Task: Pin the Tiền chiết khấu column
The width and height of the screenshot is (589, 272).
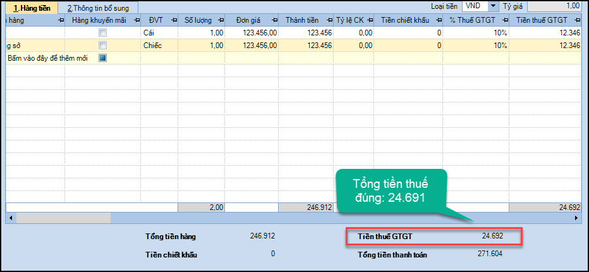Action: tap(439, 20)
